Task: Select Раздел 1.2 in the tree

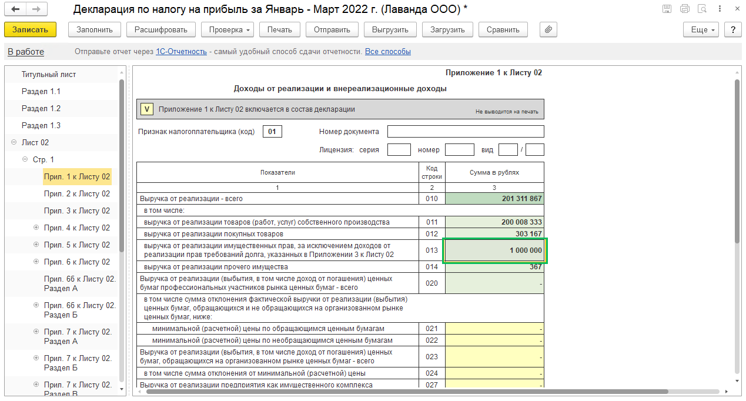Action: tap(41, 109)
